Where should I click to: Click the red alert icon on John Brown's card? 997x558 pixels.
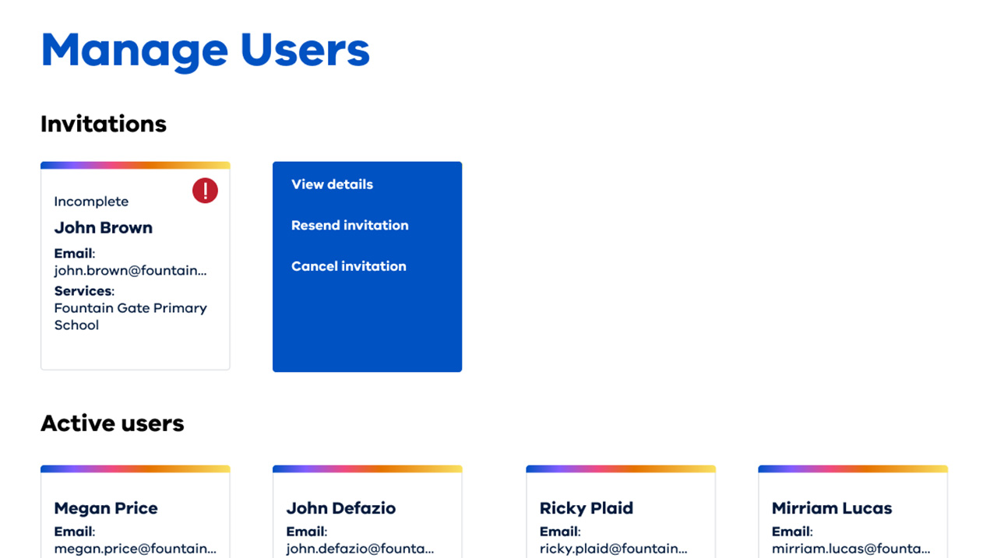[205, 191]
